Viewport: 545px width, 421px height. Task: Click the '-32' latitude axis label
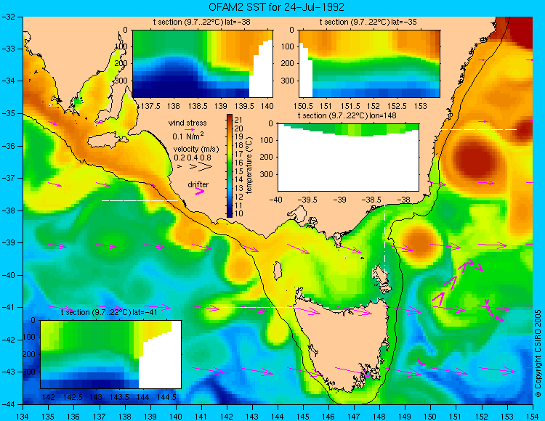click(8, 17)
